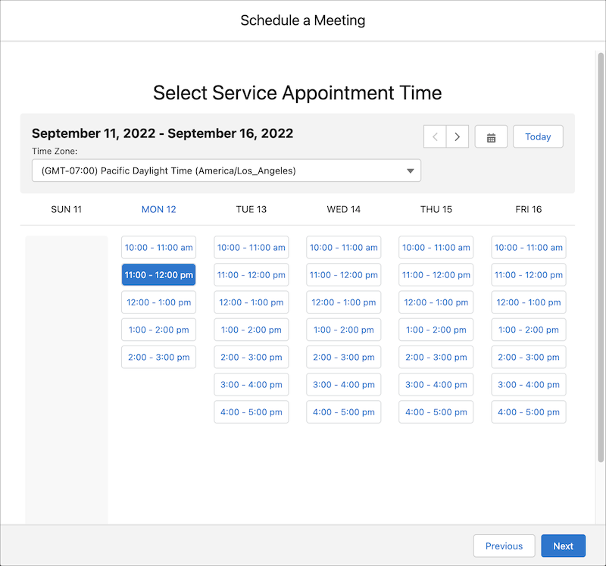Image resolution: width=606 pixels, height=566 pixels.
Task: Select Wednesday's 1:00 - 2:00 pm slot
Action: pyautogui.click(x=343, y=330)
